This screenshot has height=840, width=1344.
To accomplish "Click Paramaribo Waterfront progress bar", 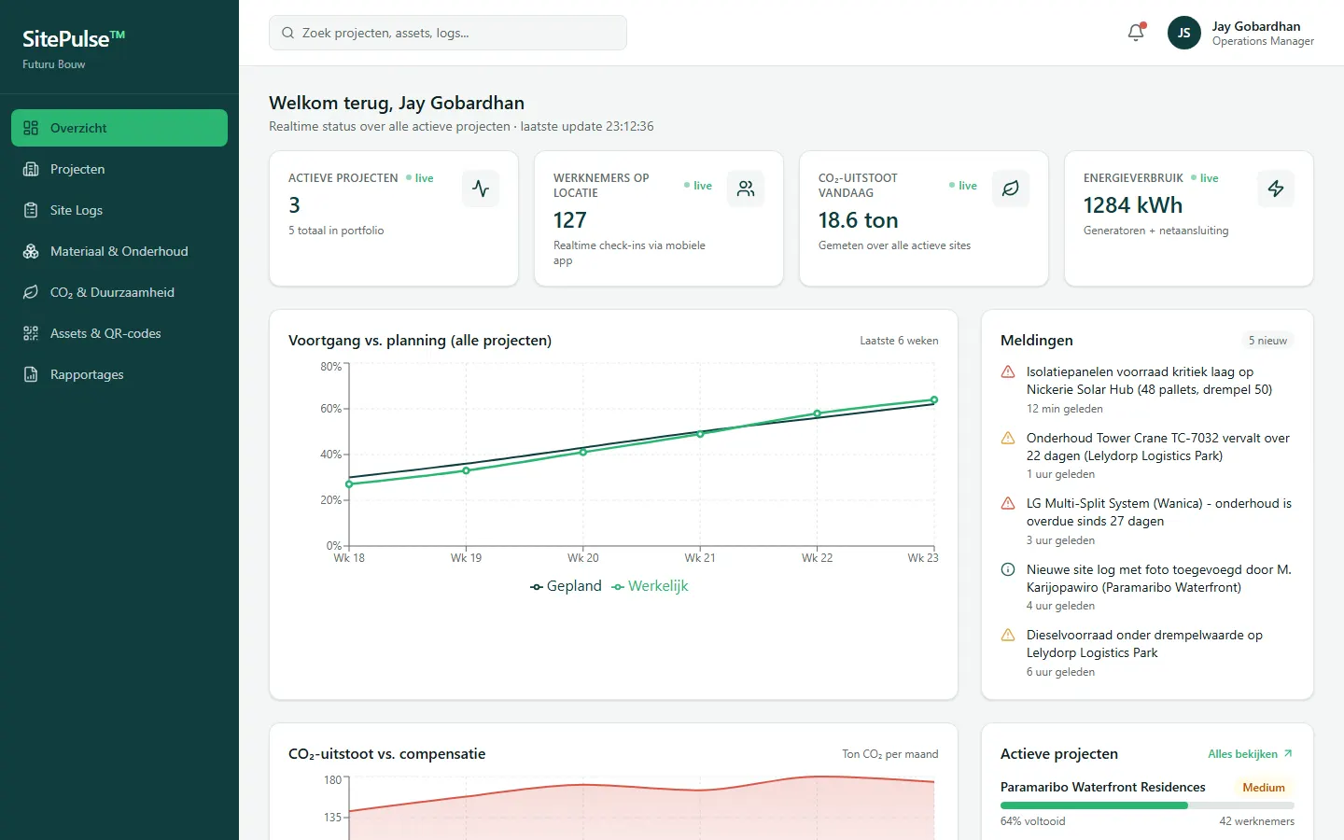I will coord(1147,805).
